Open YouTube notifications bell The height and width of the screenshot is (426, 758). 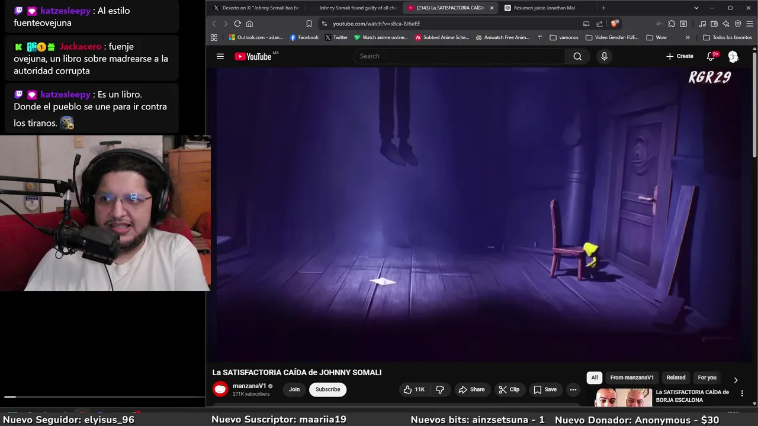pos(711,56)
